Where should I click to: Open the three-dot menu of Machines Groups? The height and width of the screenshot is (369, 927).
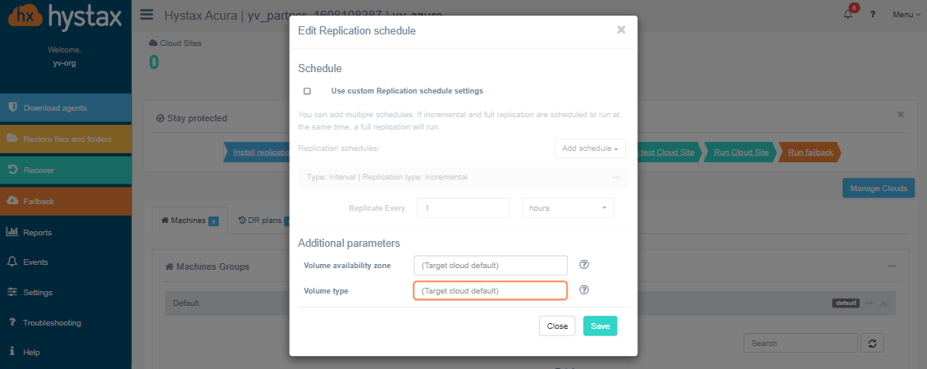pyautogui.click(x=892, y=266)
